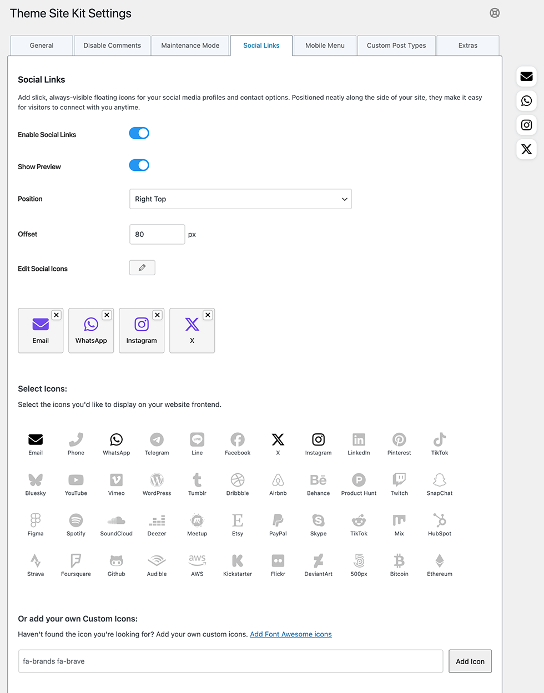Click the Add Icon button
This screenshot has height=693, width=544.
(470, 661)
